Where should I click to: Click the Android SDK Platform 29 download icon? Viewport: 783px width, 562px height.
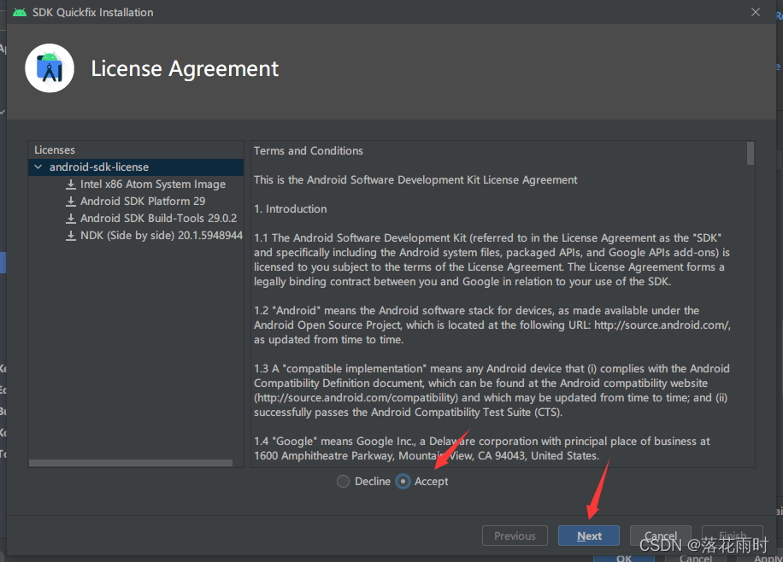(x=71, y=202)
